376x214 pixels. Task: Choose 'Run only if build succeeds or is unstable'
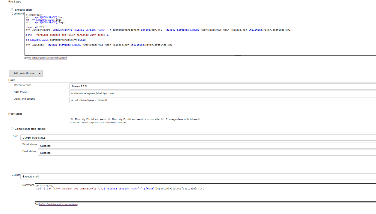109,119
